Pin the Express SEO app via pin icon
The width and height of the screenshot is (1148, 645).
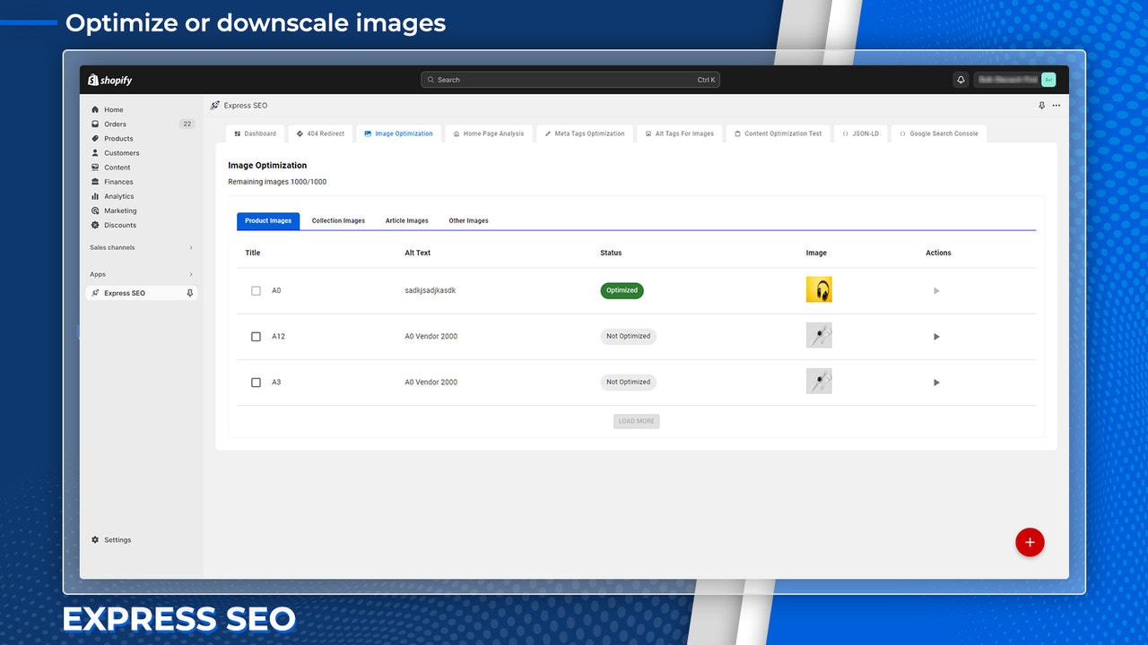coord(189,293)
